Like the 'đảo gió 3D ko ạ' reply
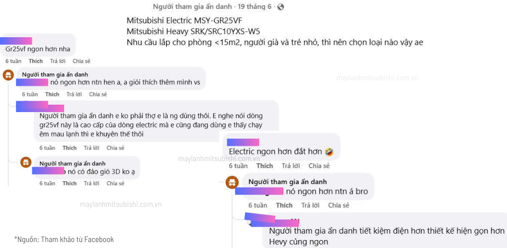Viewport: 507px width, 248px height. click(70, 183)
